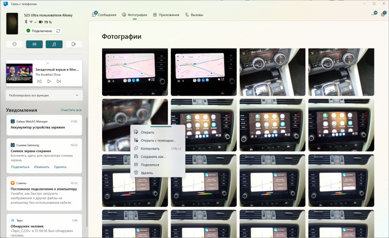Click the phone screen icon button
This screenshot has height=238, width=389.
(73, 44)
